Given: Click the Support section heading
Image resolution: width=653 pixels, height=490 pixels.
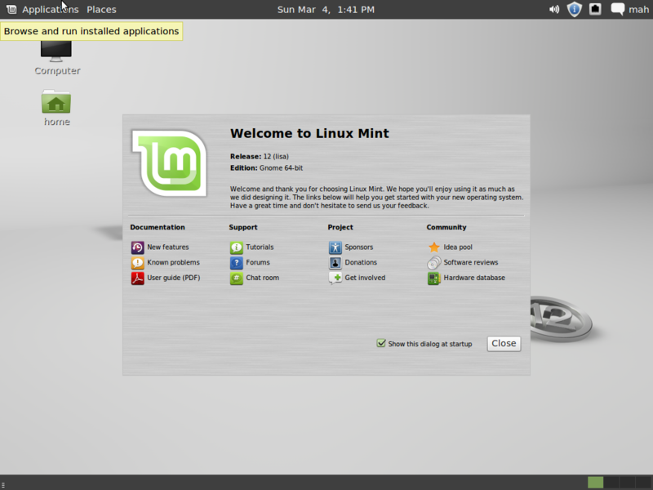Looking at the screenshot, I should [243, 228].
